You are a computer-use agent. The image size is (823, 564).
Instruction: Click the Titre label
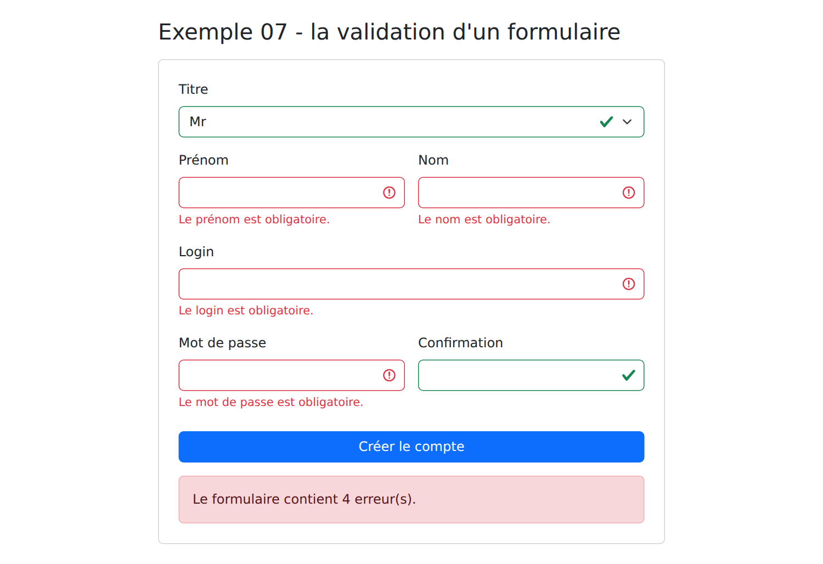point(193,89)
